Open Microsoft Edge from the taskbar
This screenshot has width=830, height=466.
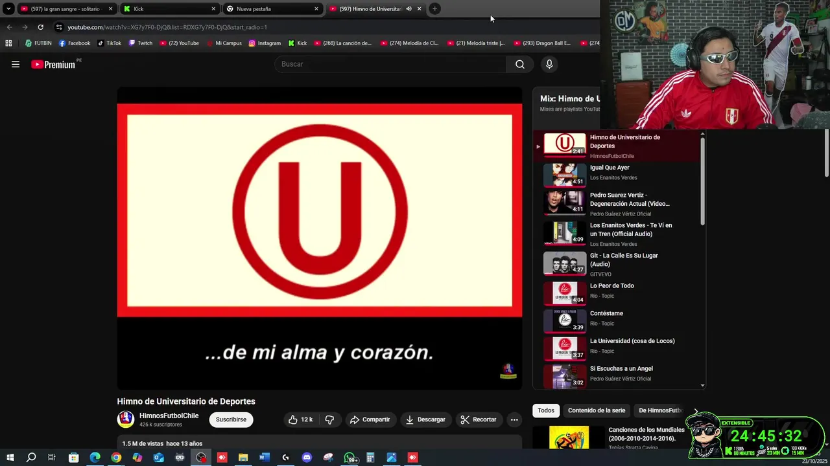pyautogui.click(x=95, y=458)
